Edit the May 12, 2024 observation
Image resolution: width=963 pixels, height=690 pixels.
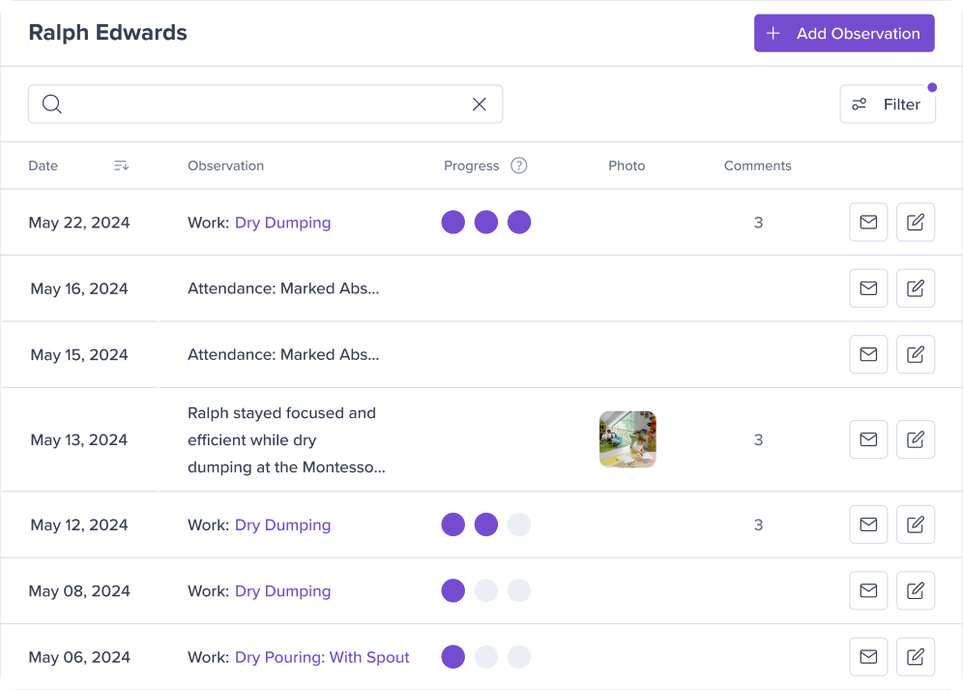pyautogui.click(x=916, y=525)
